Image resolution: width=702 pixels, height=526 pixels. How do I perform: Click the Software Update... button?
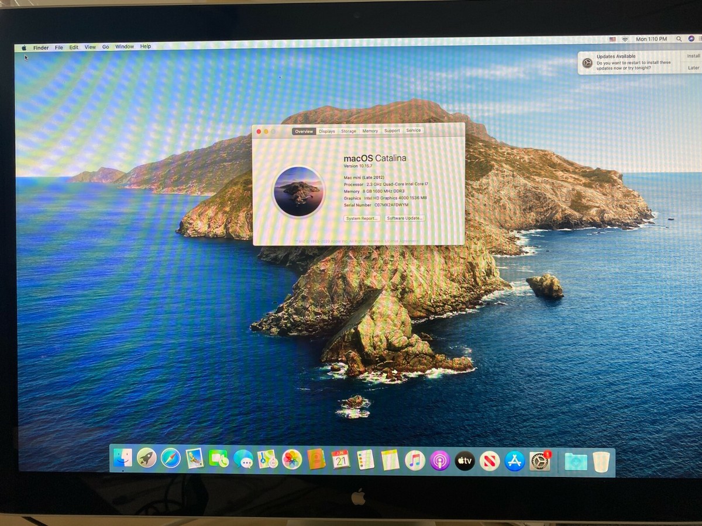click(x=405, y=218)
